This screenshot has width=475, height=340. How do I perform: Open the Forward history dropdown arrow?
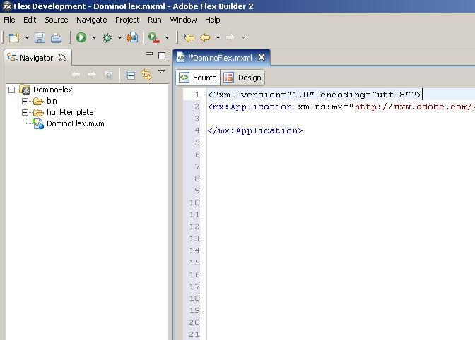tap(244, 38)
